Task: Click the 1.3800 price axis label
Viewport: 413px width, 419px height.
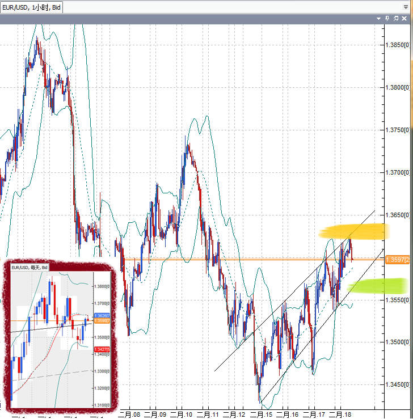Action: (398, 87)
